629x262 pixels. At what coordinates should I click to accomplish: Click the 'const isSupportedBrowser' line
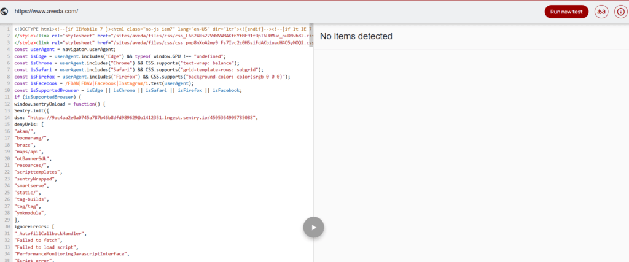click(x=128, y=90)
